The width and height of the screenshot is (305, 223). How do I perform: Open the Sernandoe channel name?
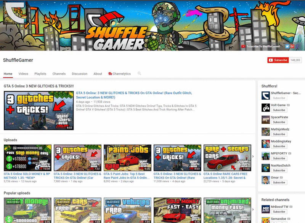278,219
